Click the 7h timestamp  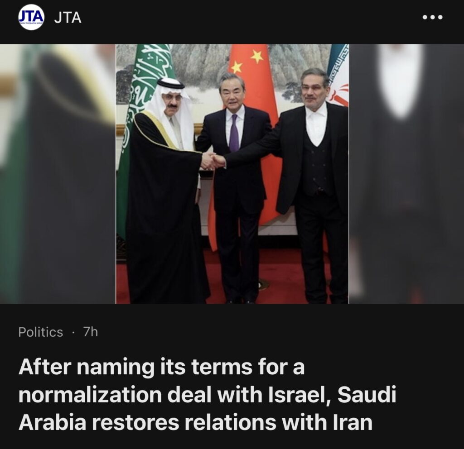pyautogui.click(x=91, y=332)
